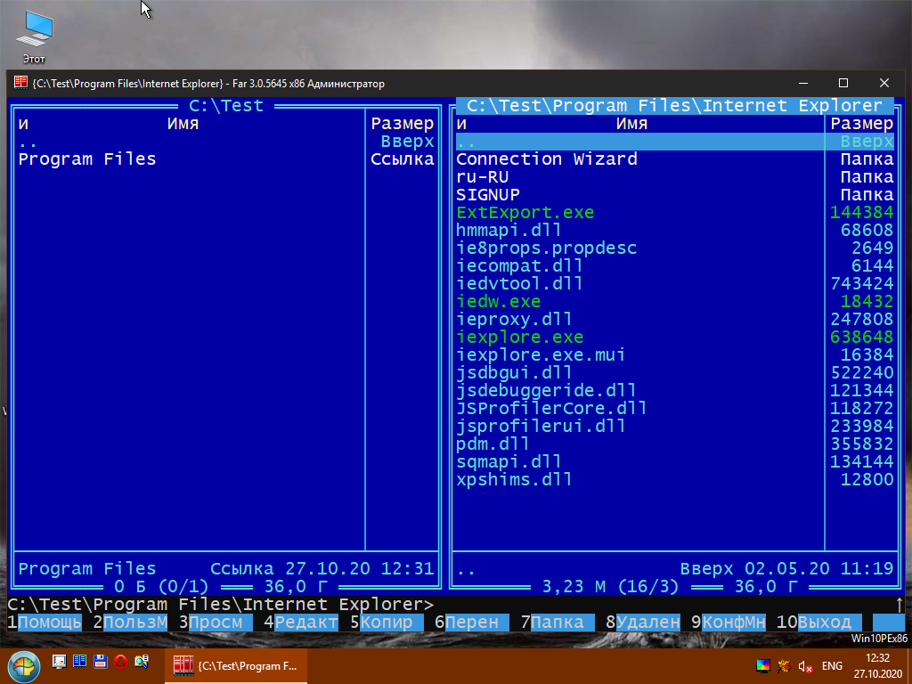912x684 pixels.
Task: Click right panel status '3,23 М (16/3)'
Action: click(610, 586)
